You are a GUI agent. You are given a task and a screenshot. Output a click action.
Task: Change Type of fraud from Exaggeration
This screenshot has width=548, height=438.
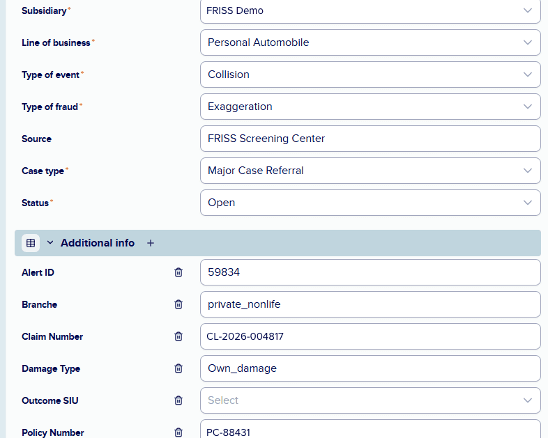click(x=370, y=107)
